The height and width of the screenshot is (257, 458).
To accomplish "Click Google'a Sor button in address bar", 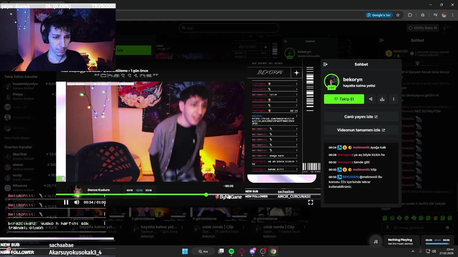I will click(x=379, y=15).
